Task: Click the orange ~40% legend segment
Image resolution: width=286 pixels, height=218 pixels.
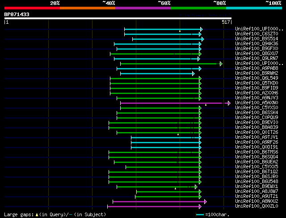Action: 88,8
